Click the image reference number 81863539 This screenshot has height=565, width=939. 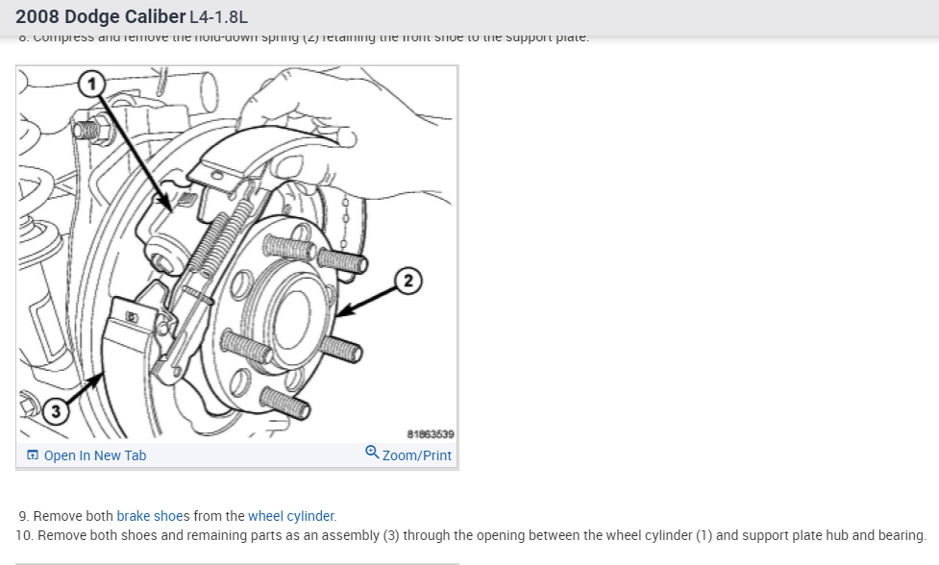click(x=431, y=434)
